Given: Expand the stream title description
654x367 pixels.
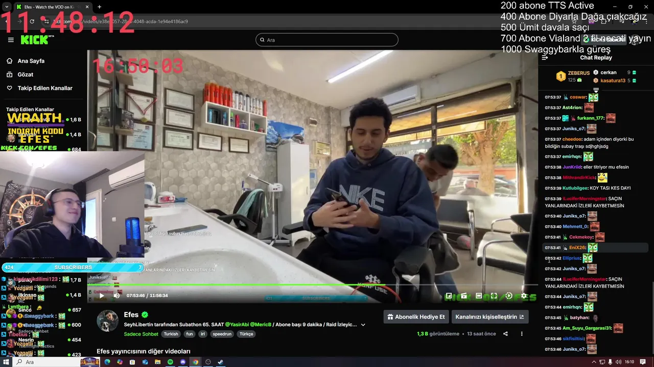Looking at the screenshot, I should pos(363,325).
